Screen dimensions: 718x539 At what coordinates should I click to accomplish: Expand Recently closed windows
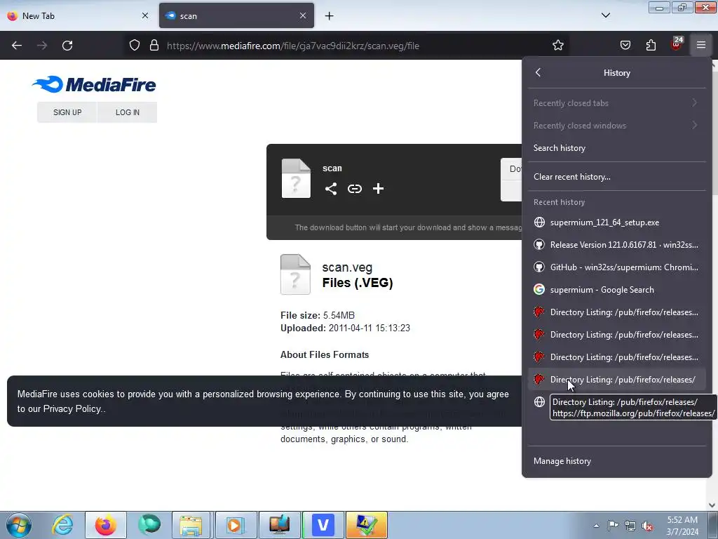(x=616, y=126)
